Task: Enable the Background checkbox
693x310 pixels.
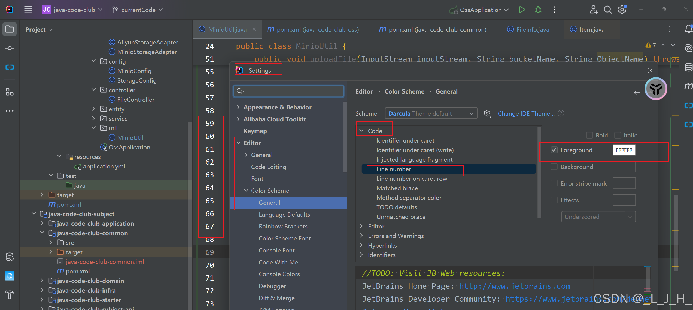Action: [554, 167]
